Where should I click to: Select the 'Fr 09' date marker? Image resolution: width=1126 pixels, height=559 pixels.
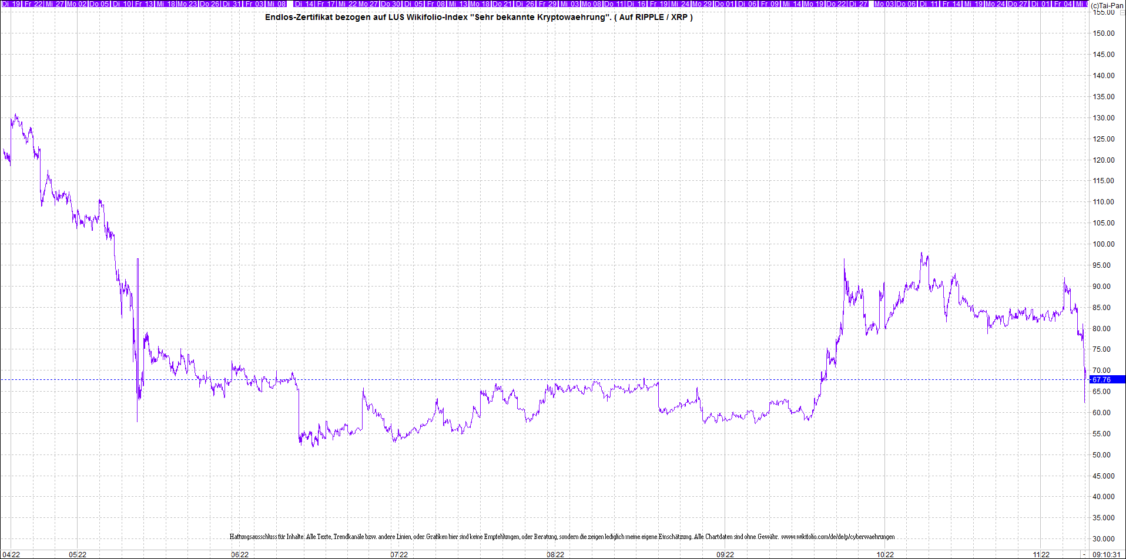coord(770,4)
